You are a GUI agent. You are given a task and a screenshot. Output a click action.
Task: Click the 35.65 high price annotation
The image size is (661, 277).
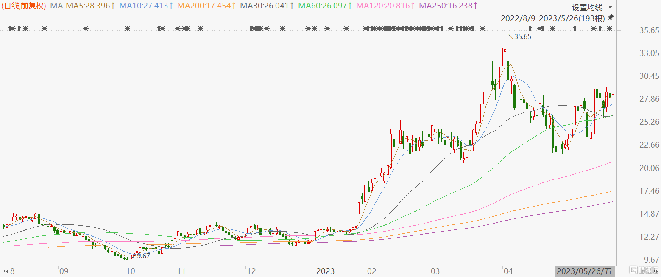[x=522, y=37]
